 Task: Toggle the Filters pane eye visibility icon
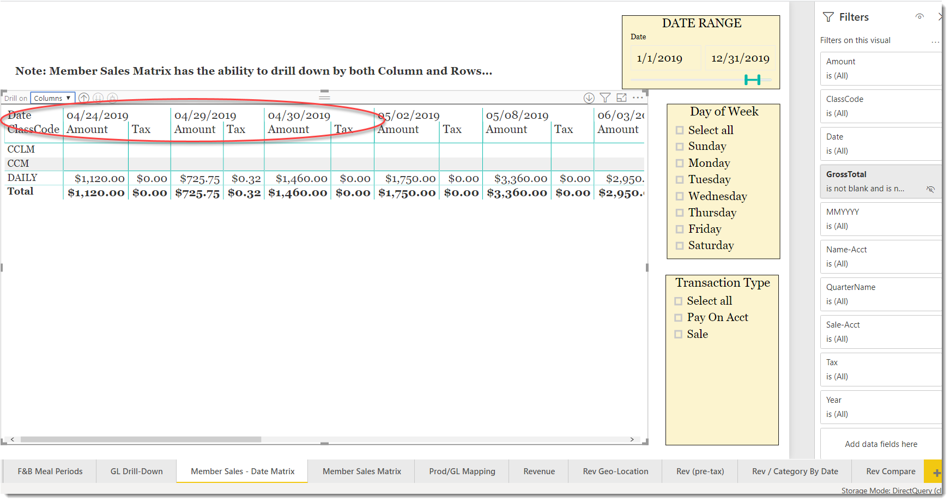tap(919, 16)
